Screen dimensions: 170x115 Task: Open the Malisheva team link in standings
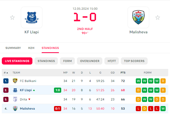point(27,109)
